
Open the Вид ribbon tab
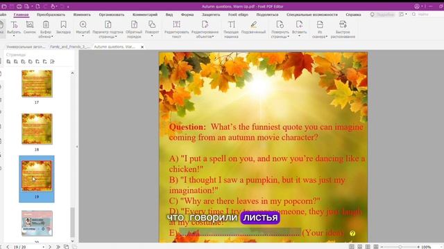point(169,15)
